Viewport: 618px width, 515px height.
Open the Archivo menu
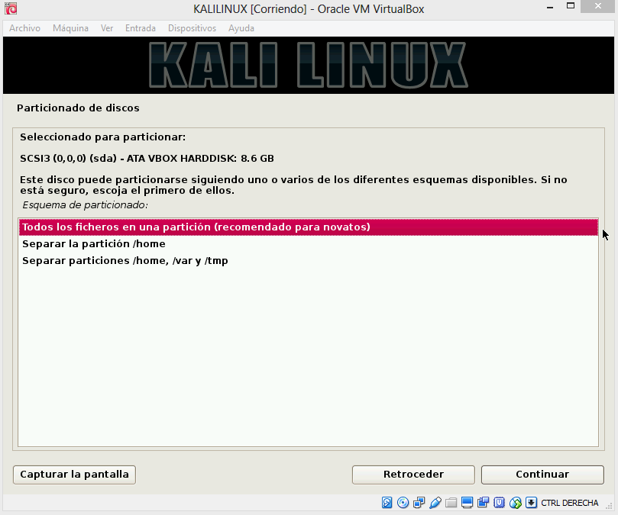pos(24,28)
